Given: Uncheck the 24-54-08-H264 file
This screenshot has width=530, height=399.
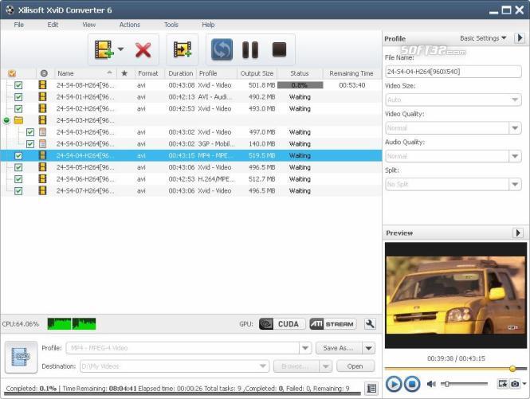Looking at the screenshot, I should [x=18, y=85].
